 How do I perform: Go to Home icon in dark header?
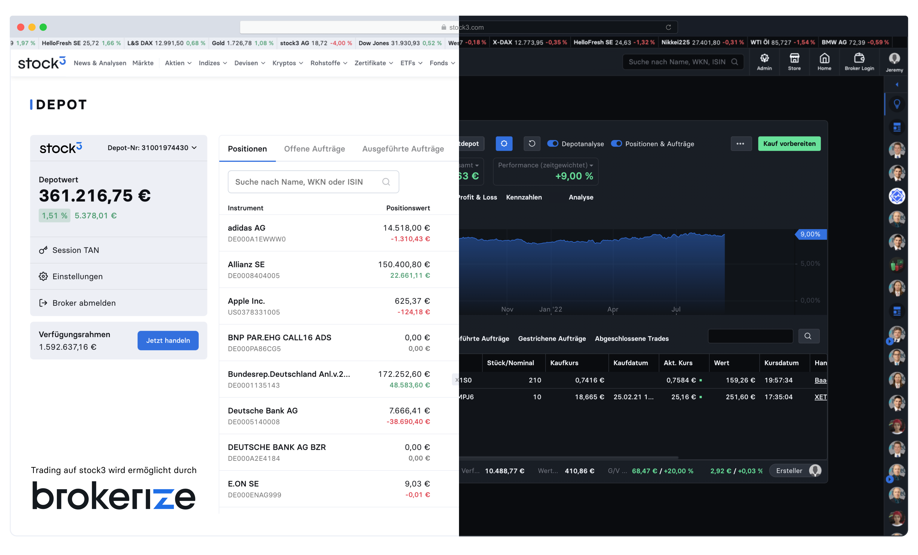point(824,58)
